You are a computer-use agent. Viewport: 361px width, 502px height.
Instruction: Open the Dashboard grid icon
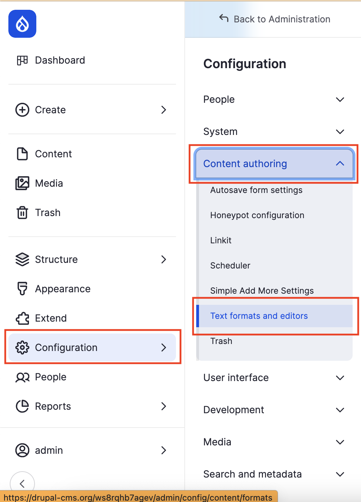(x=22, y=60)
